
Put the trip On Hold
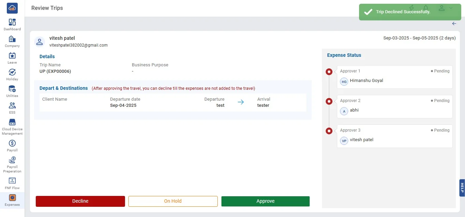173,201
